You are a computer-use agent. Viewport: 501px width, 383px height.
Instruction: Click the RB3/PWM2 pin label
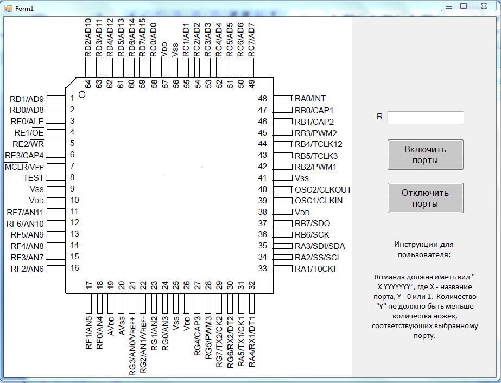click(316, 133)
